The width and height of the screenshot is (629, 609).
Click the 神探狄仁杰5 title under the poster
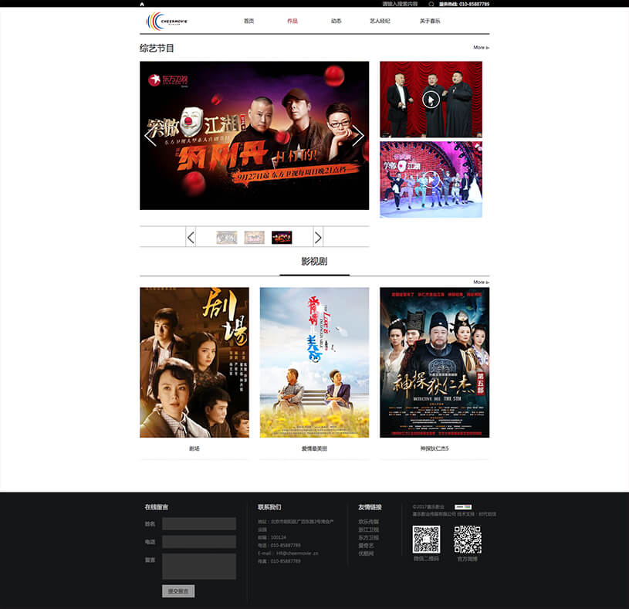pyautogui.click(x=435, y=448)
